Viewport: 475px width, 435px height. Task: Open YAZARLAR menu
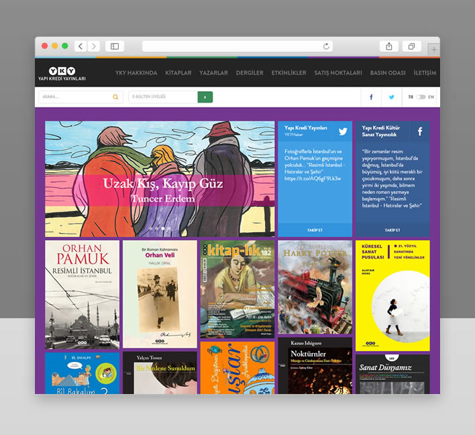pos(213,72)
